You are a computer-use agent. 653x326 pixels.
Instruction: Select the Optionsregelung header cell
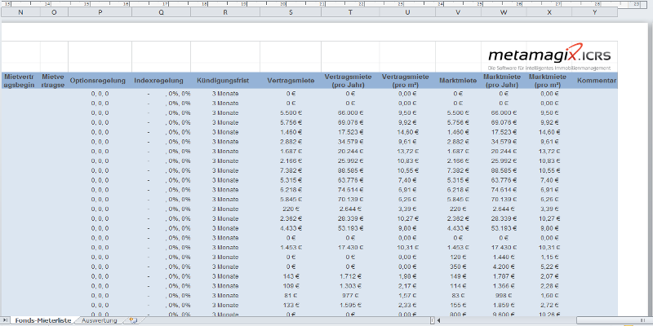point(100,80)
